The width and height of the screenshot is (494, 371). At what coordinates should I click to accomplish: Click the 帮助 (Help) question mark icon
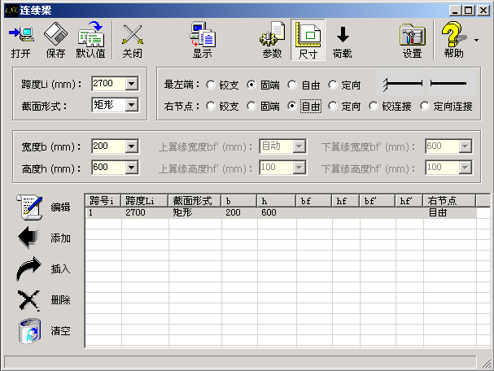pyautogui.click(x=451, y=35)
